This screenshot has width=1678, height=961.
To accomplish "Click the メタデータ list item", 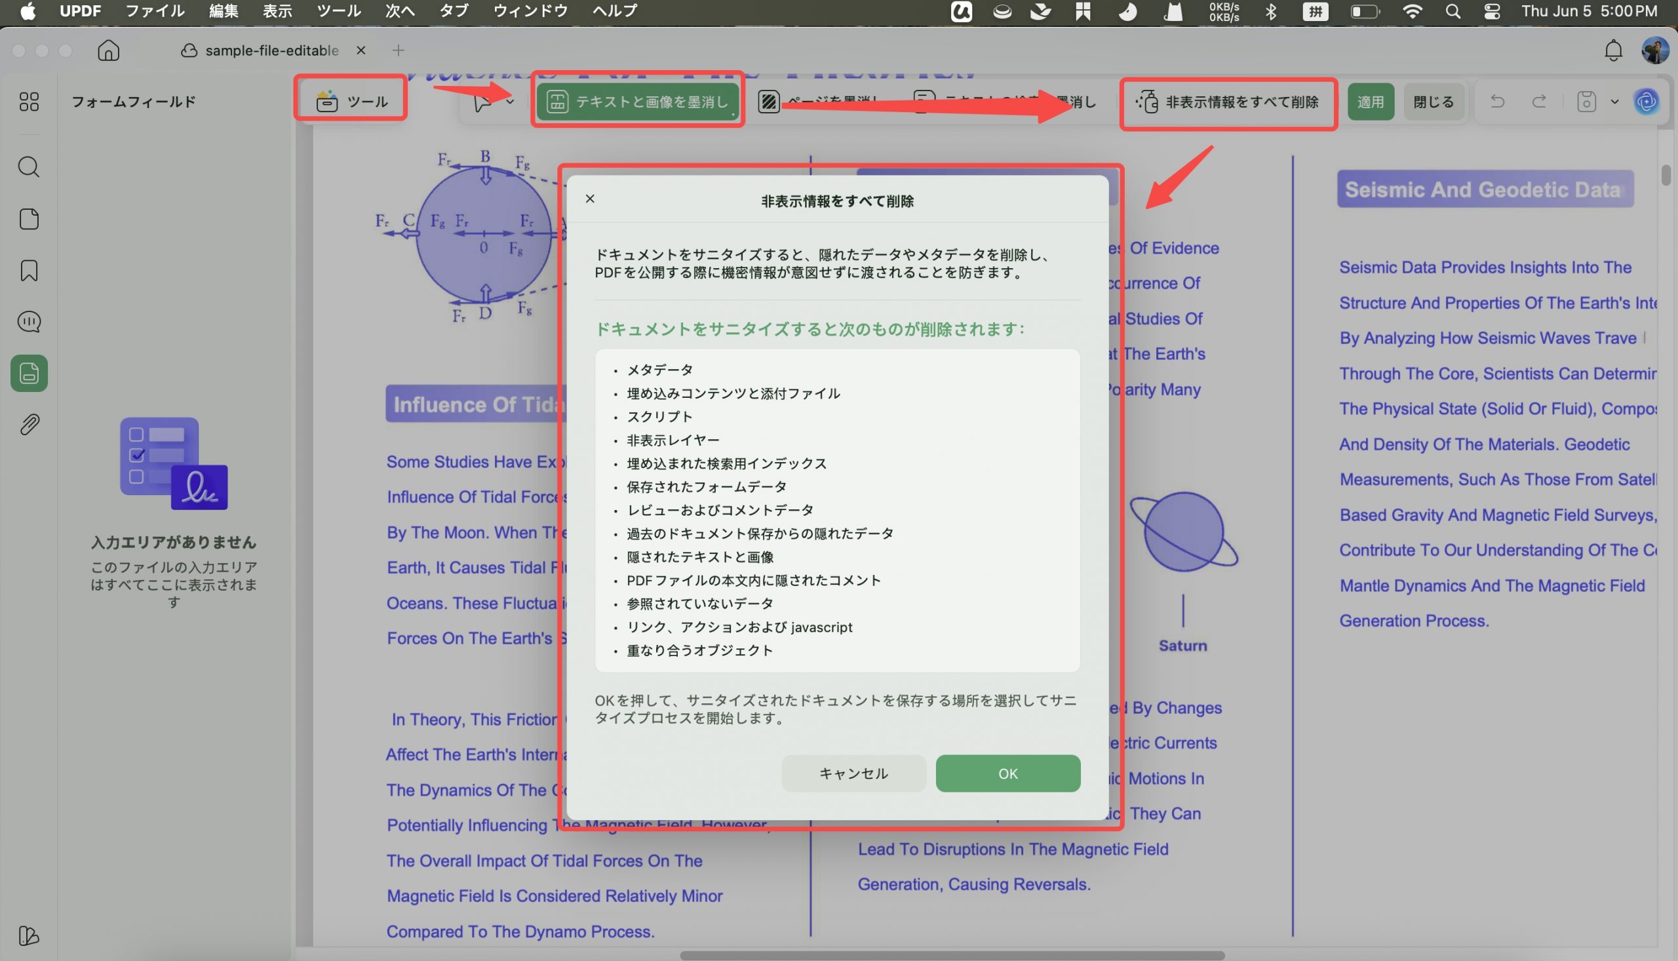I will point(659,370).
